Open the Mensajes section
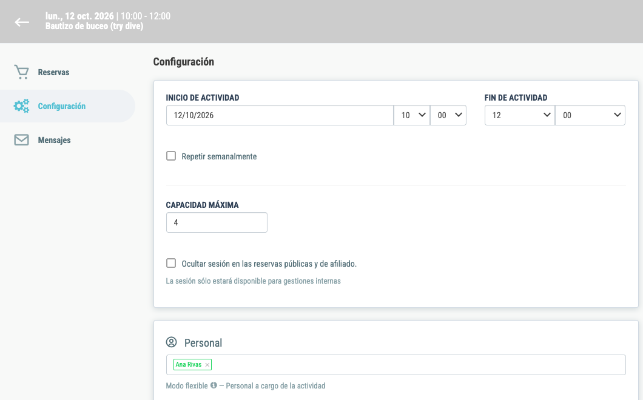Screen dimensions: 643x400 (x=54, y=140)
